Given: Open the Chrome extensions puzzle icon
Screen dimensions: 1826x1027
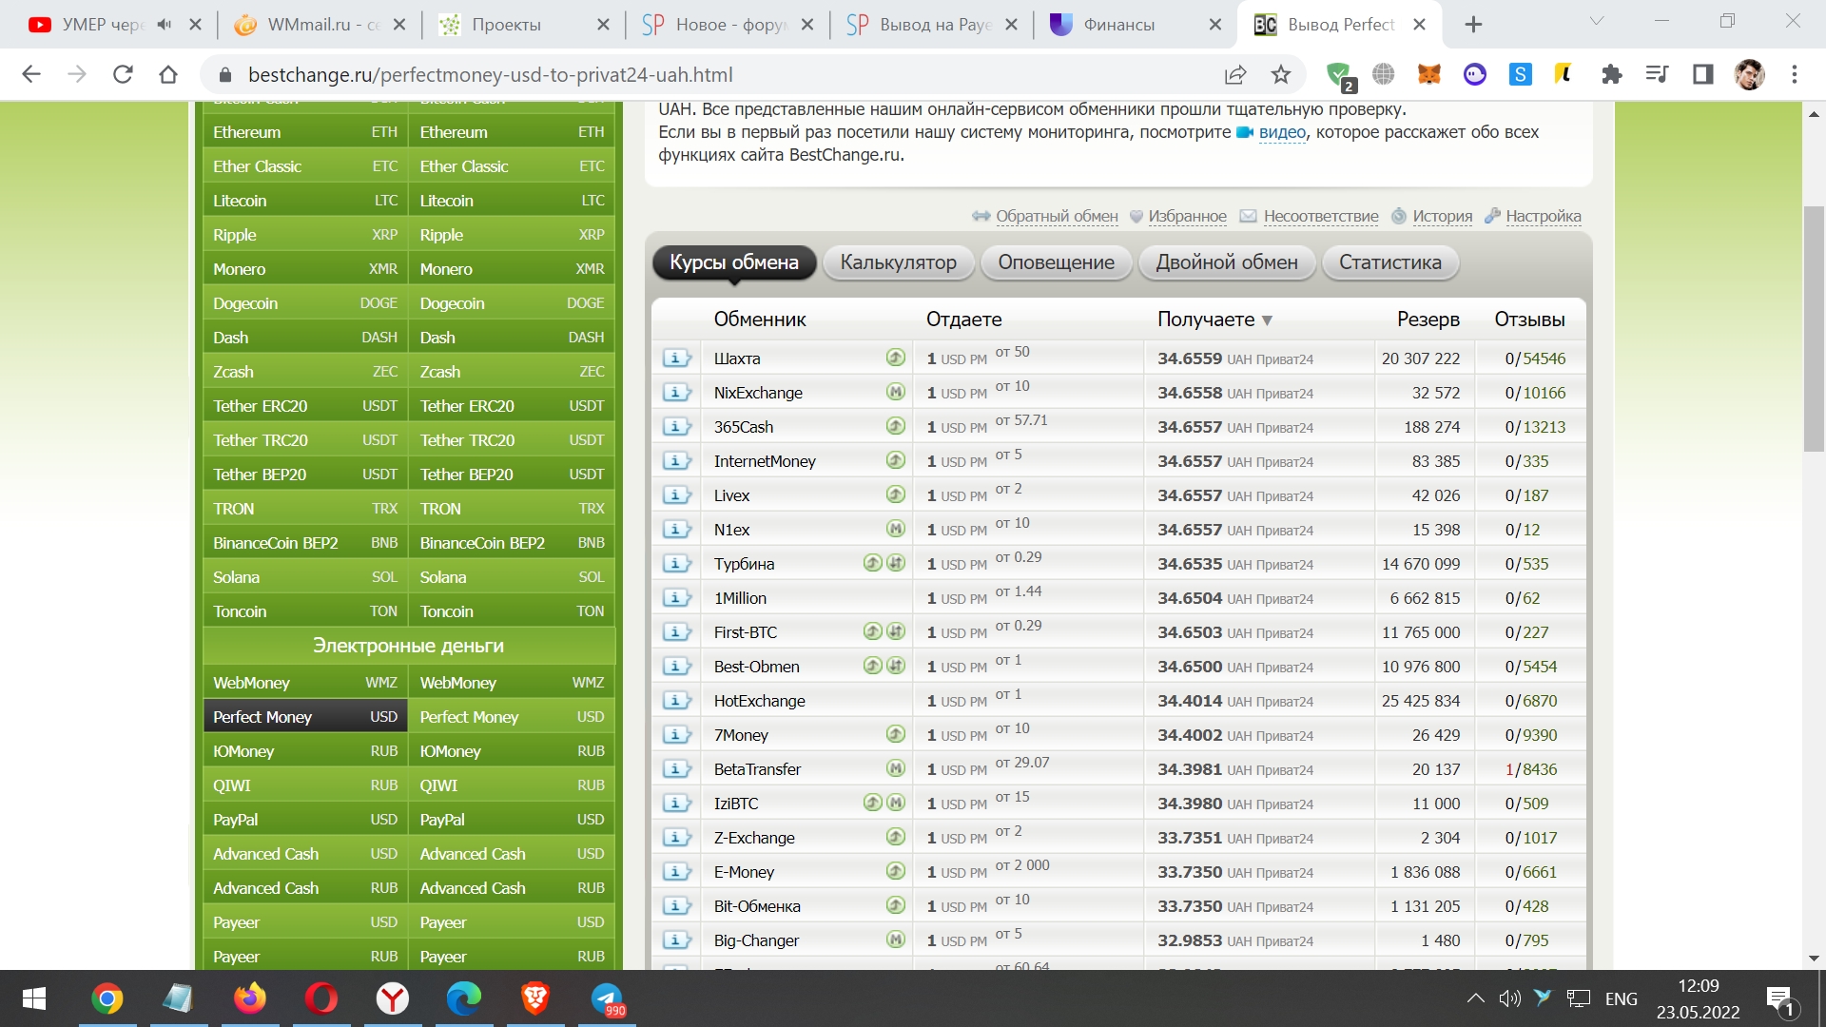Looking at the screenshot, I should pos(1611,74).
